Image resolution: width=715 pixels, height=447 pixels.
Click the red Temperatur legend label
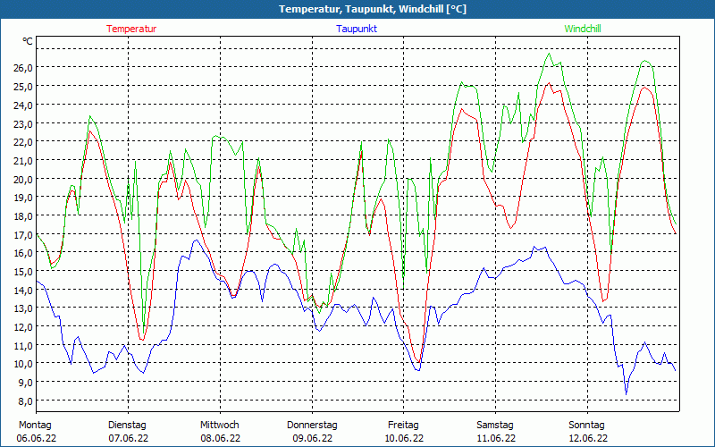(131, 29)
